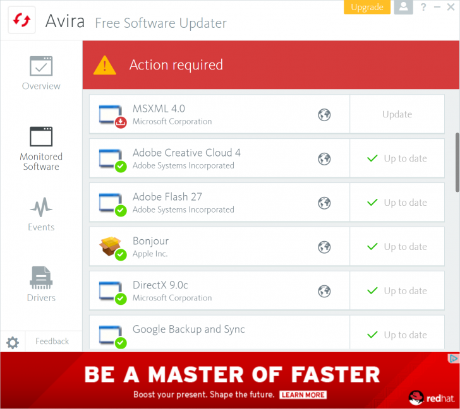460x409 pixels.
Task: Click the DirectX 9.0c app icon
Action: (112, 293)
